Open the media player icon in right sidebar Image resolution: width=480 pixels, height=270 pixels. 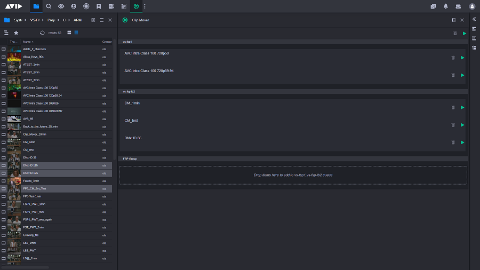tap(474, 38)
